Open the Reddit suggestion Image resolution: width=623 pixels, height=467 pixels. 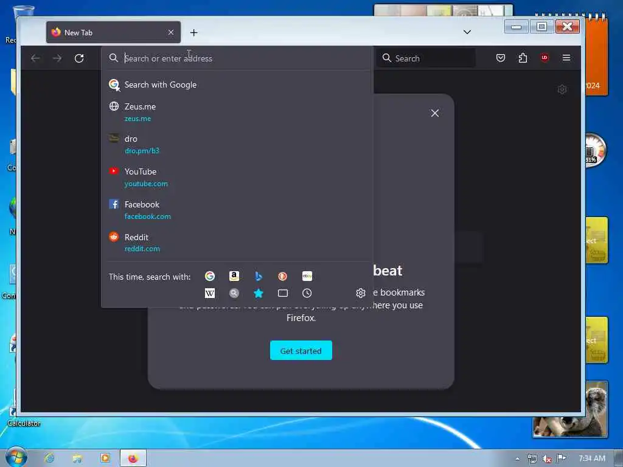coord(237,243)
